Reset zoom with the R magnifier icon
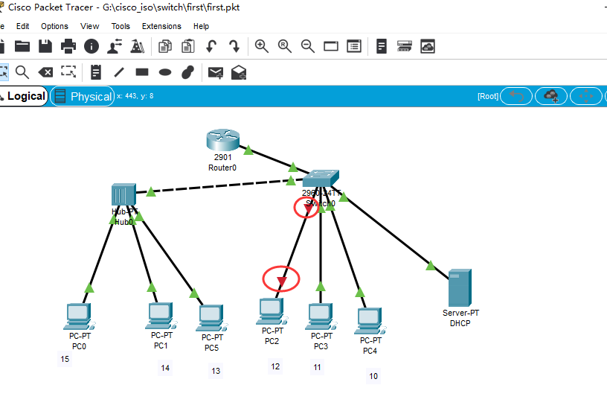Image resolution: width=607 pixels, height=417 pixels. [284, 46]
